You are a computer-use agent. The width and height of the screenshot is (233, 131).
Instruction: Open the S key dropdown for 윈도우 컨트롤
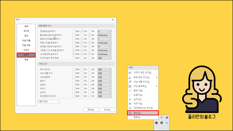pyautogui.click(x=104, y=39)
